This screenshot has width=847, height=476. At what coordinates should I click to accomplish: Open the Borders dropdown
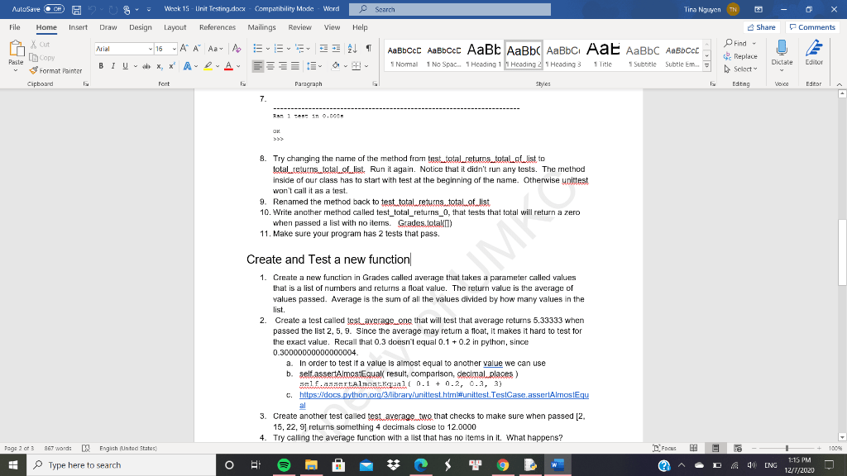coord(366,66)
